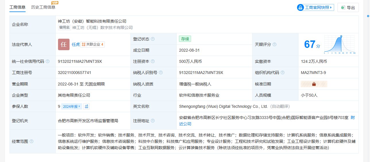Click organization code MA27MNT3-9
Screen dimensions: 370x162
(x=313, y=73)
